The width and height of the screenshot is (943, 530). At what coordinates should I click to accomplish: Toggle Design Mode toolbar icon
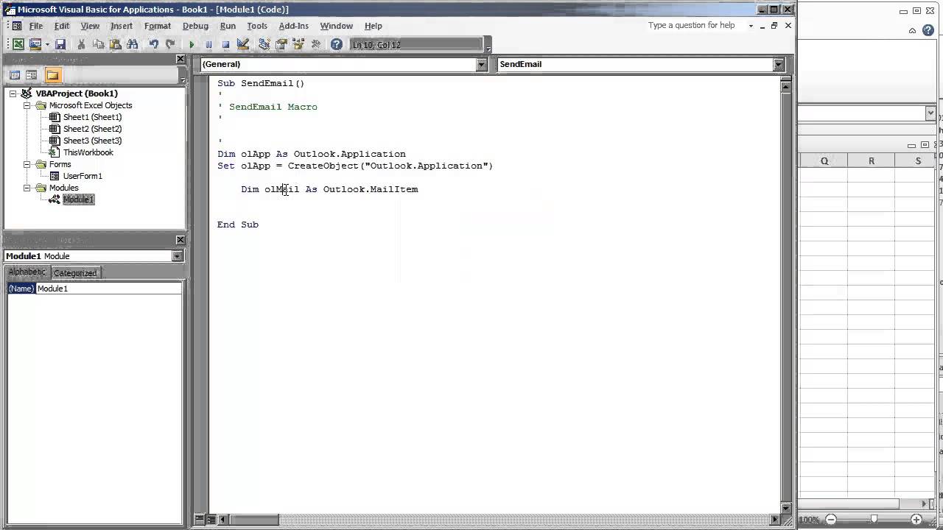pyautogui.click(x=242, y=45)
